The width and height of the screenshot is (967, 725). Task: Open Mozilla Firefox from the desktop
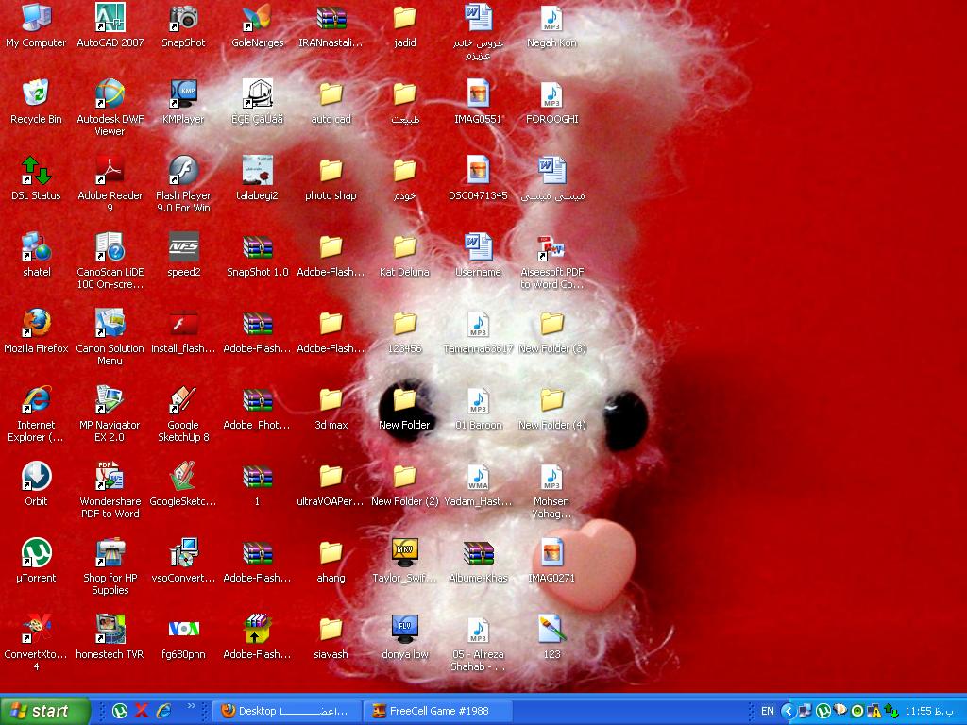pos(36,324)
